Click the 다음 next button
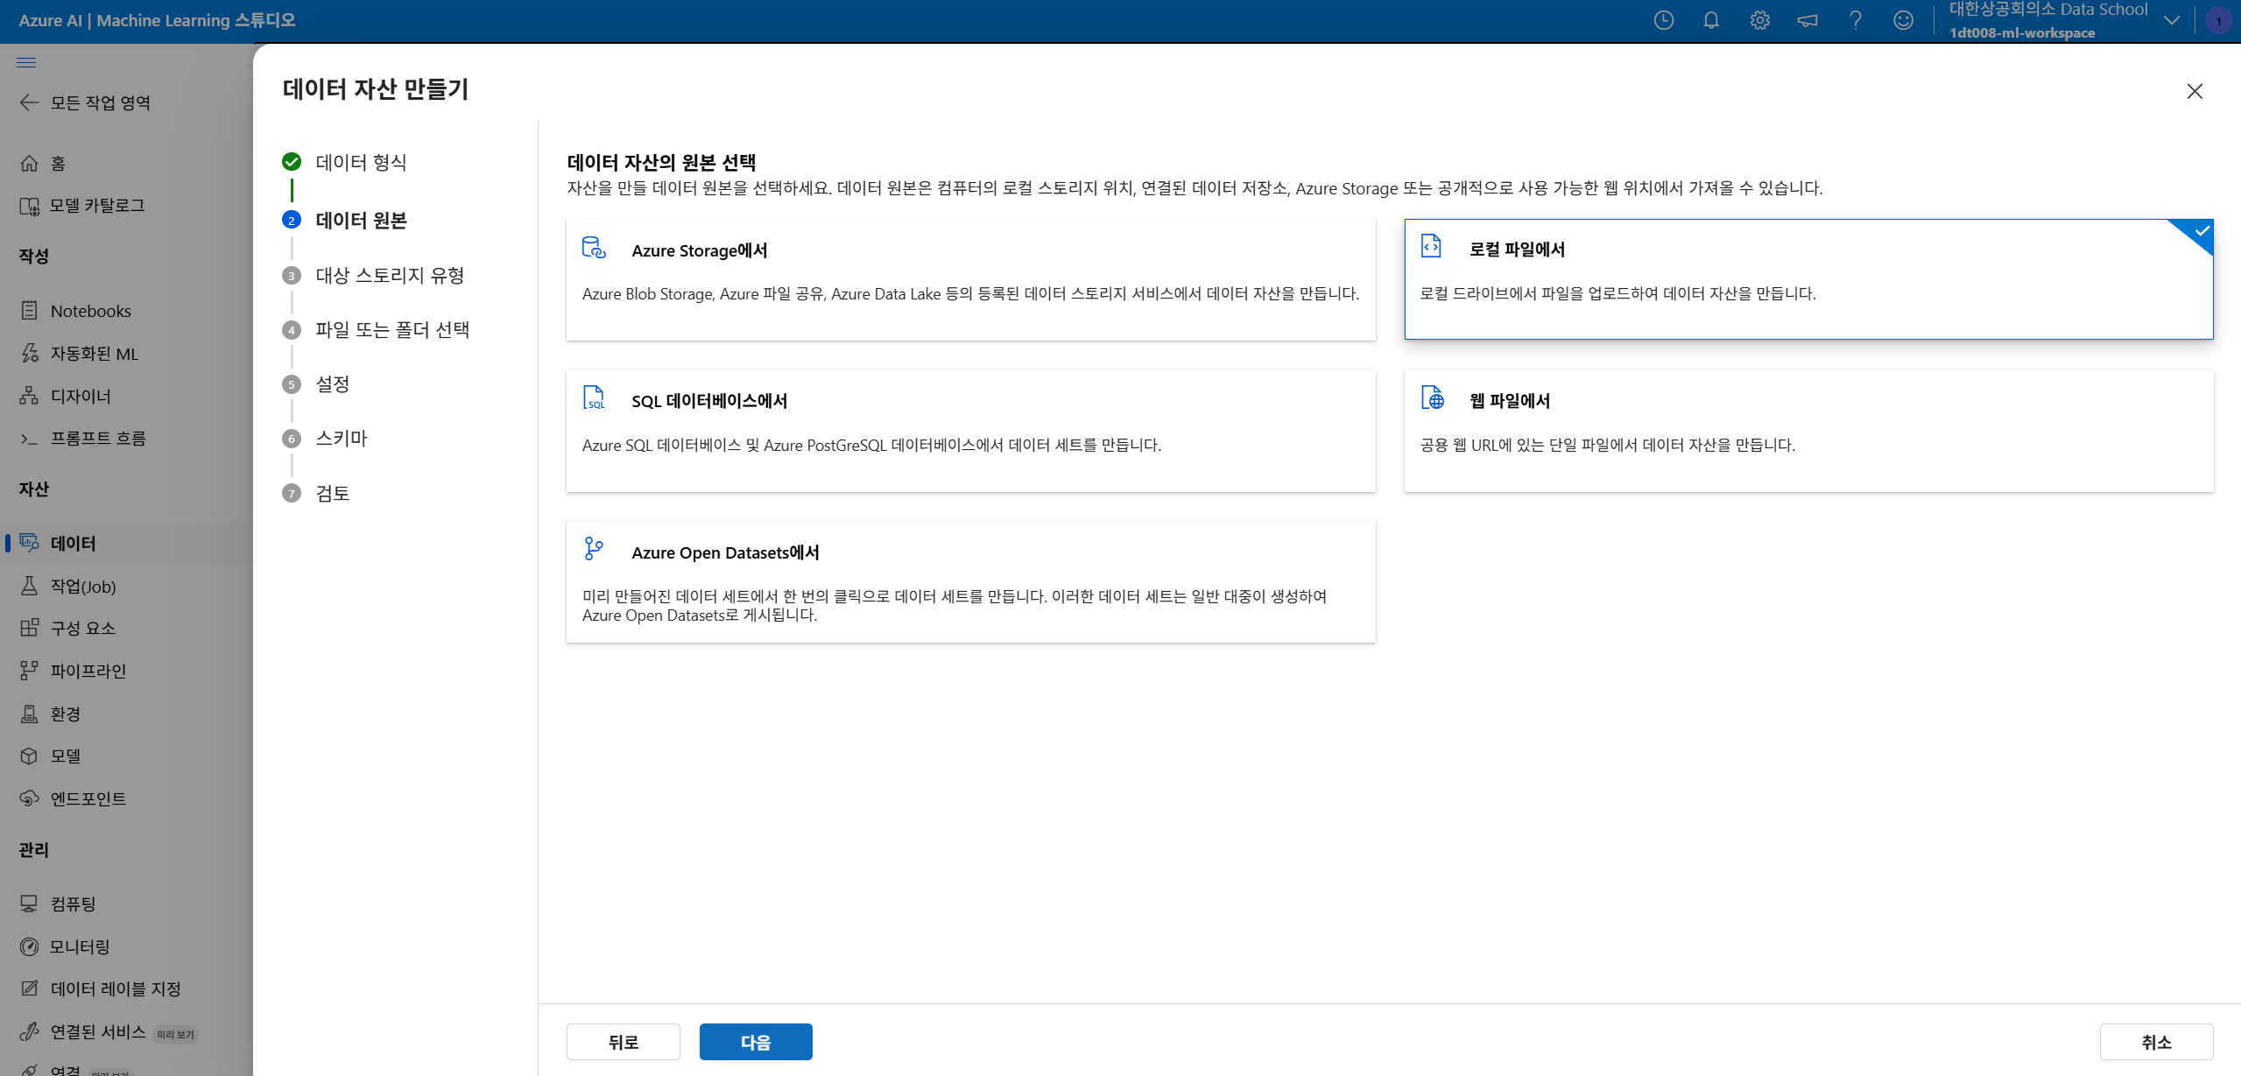Image resolution: width=2241 pixels, height=1076 pixels. coord(756,1042)
